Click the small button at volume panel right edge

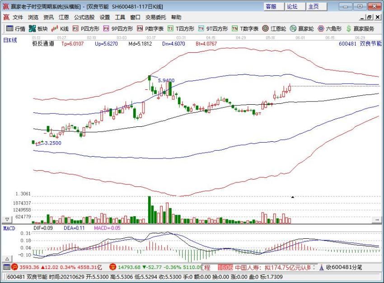[x=377, y=220]
